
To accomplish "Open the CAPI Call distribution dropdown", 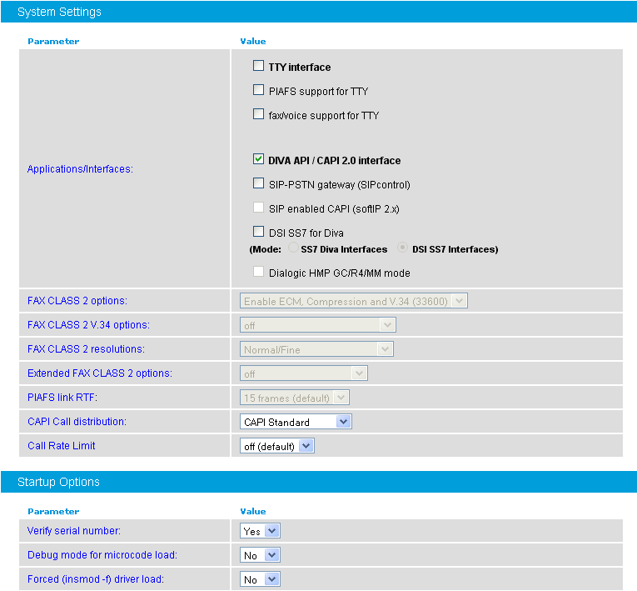I will click(x=296, y=422).
